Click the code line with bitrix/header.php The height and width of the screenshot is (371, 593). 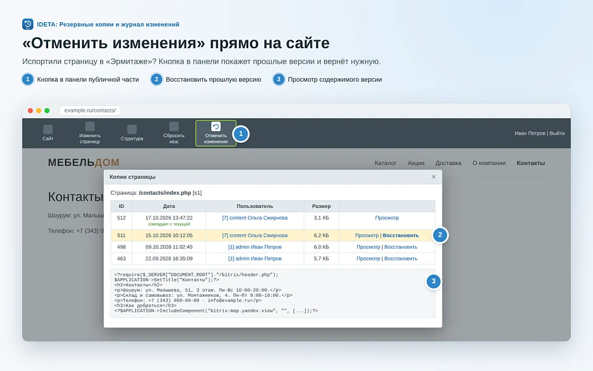point(196,275)
